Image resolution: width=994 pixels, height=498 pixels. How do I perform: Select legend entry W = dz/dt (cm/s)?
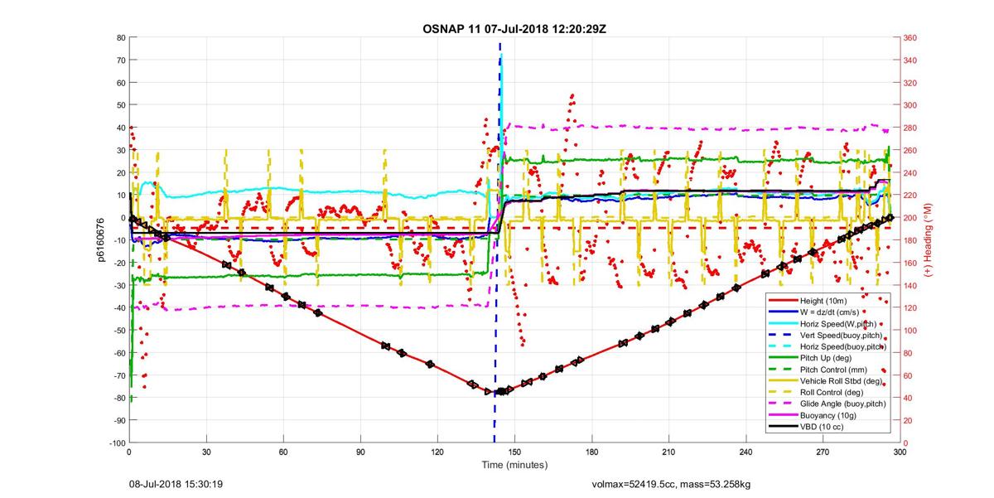click(829, 312)
